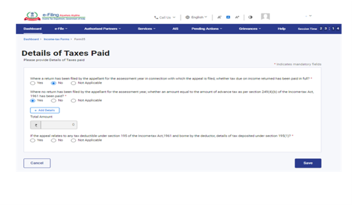Click the user profile avatar

[x=265, y=17]
